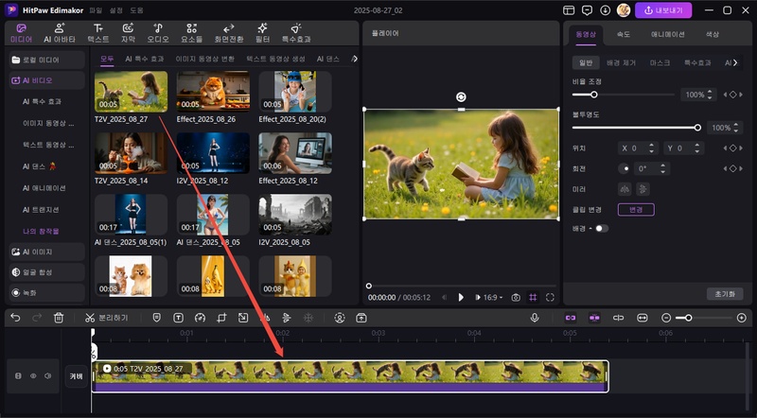Open the download center icon in title bar
Screen dimensions: 757x418
605,10
